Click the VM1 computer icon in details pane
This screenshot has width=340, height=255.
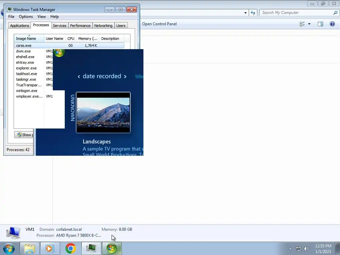point(13,233)
